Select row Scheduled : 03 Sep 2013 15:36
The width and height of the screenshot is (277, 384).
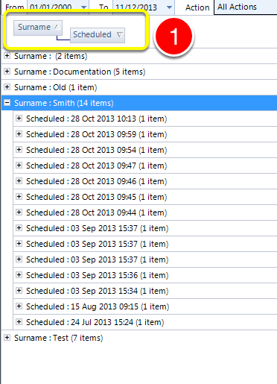click(145, 275)
